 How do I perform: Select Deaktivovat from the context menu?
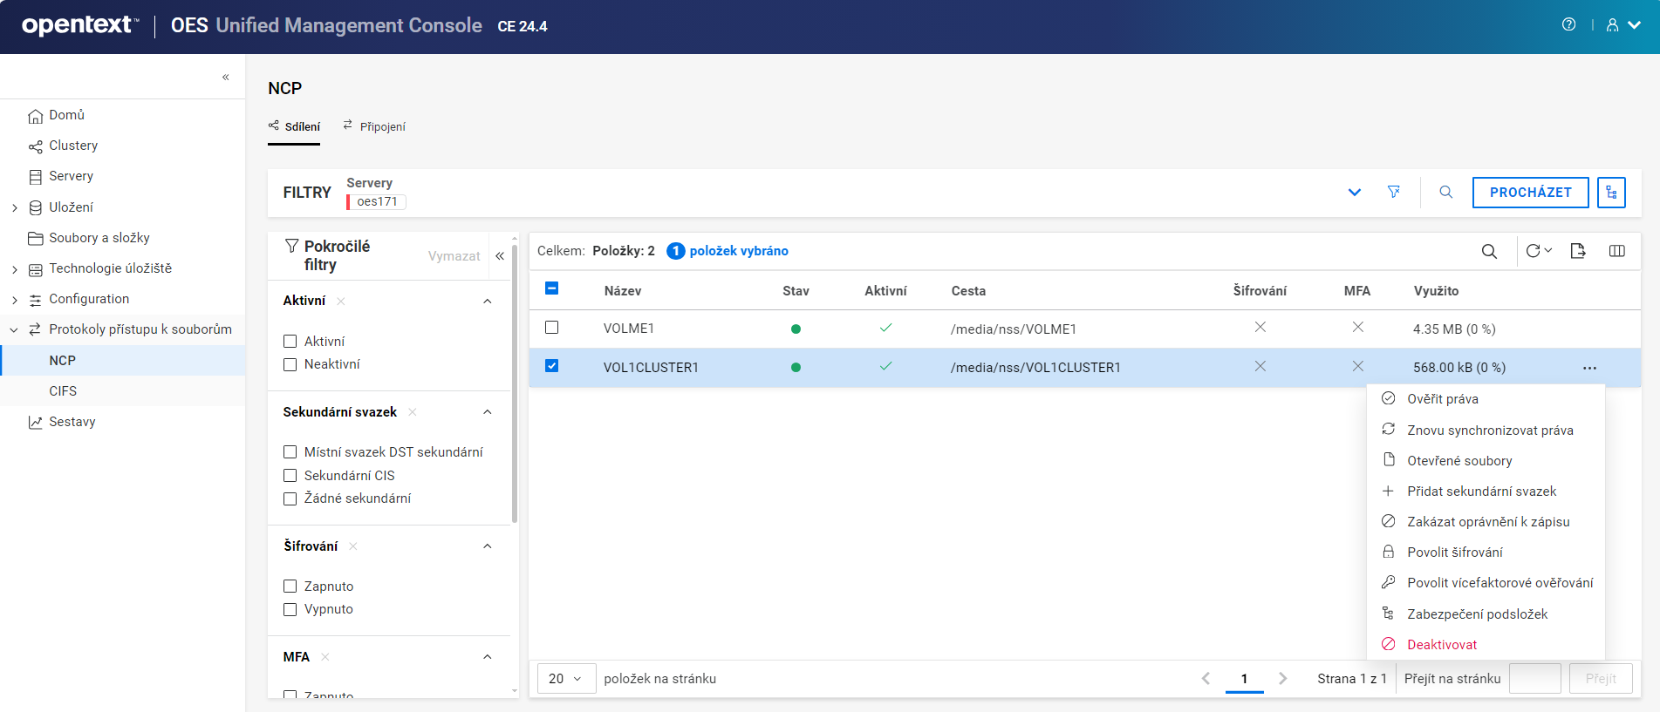[1441, 645]
